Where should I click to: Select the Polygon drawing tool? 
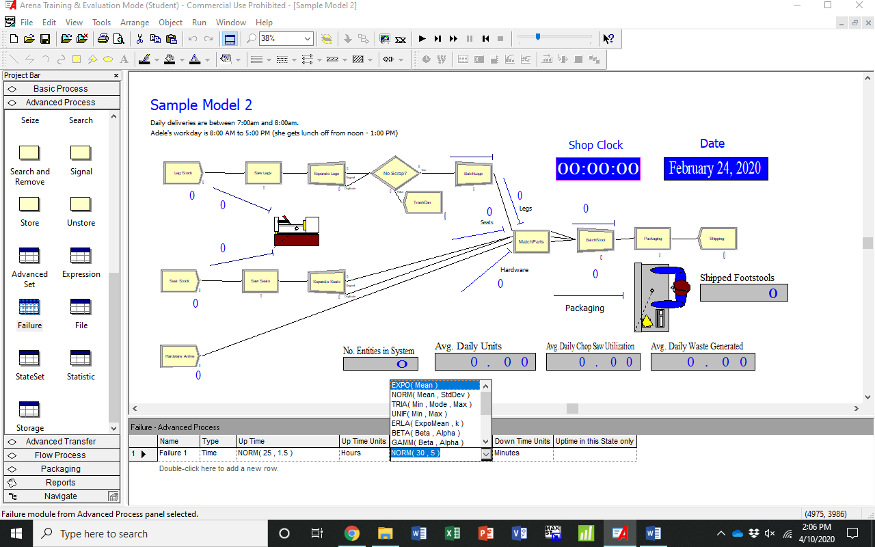(x=92, y=59)
